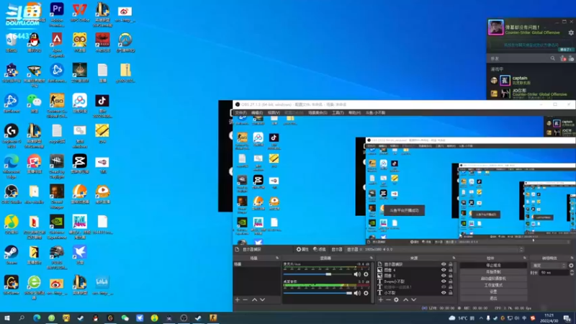Viewport: 576px width, 324px height.
Task: Click 属性 properties button in source toolbar
Action: pos(302,249)
